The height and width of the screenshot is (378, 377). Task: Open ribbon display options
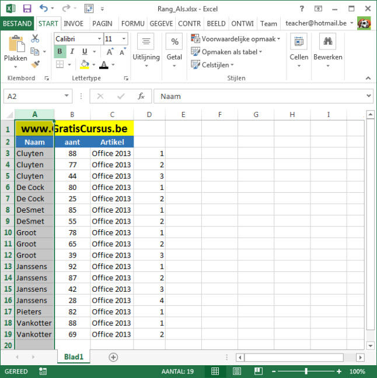point(318,9)
